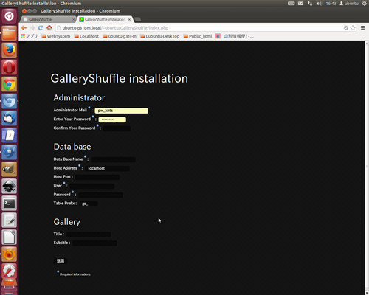Select the GalleryShuffle installation tab
Screen dimensions: 369x295
tap(105, 19)
